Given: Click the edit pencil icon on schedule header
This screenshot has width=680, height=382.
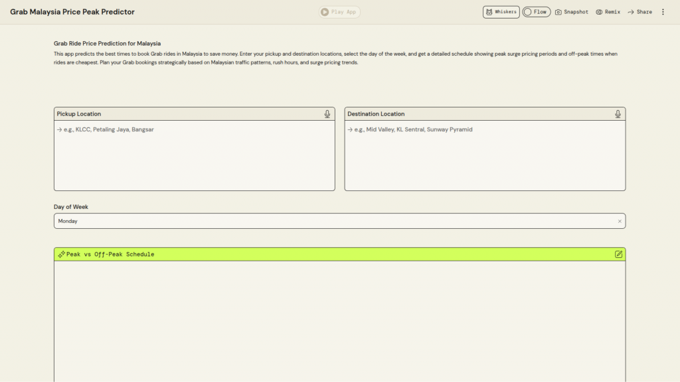Looking at the screenshot, I should tap(619, 254).
